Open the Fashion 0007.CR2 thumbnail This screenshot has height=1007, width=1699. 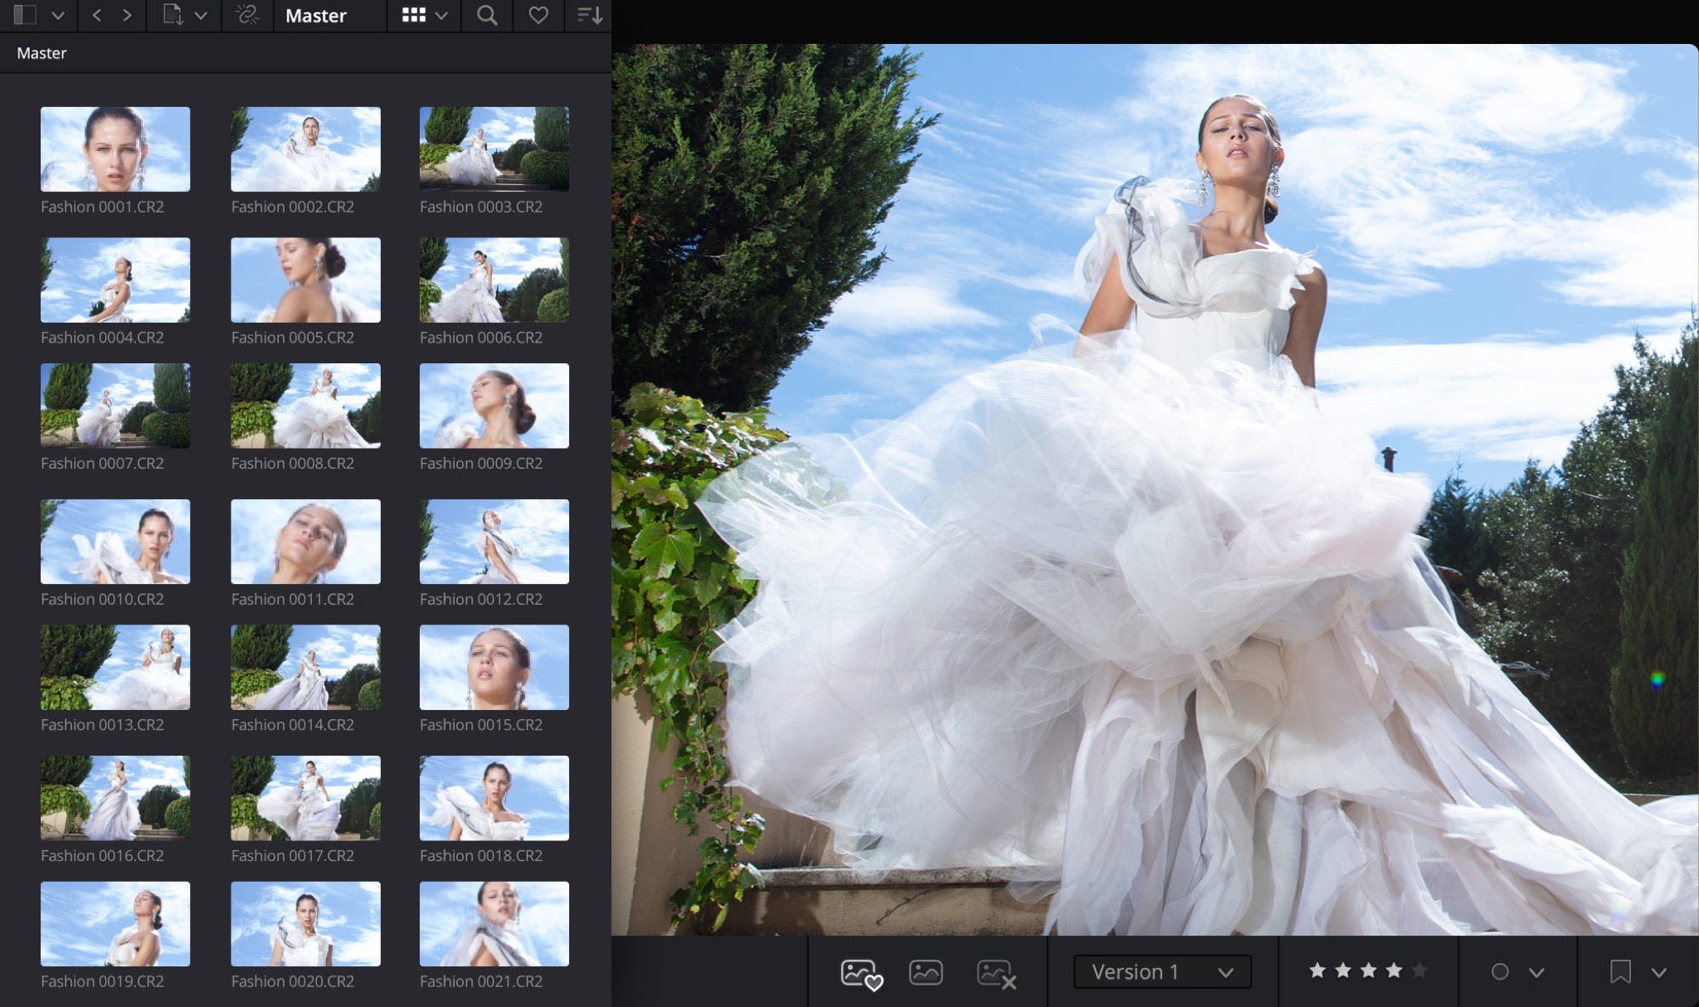(115, 406)
